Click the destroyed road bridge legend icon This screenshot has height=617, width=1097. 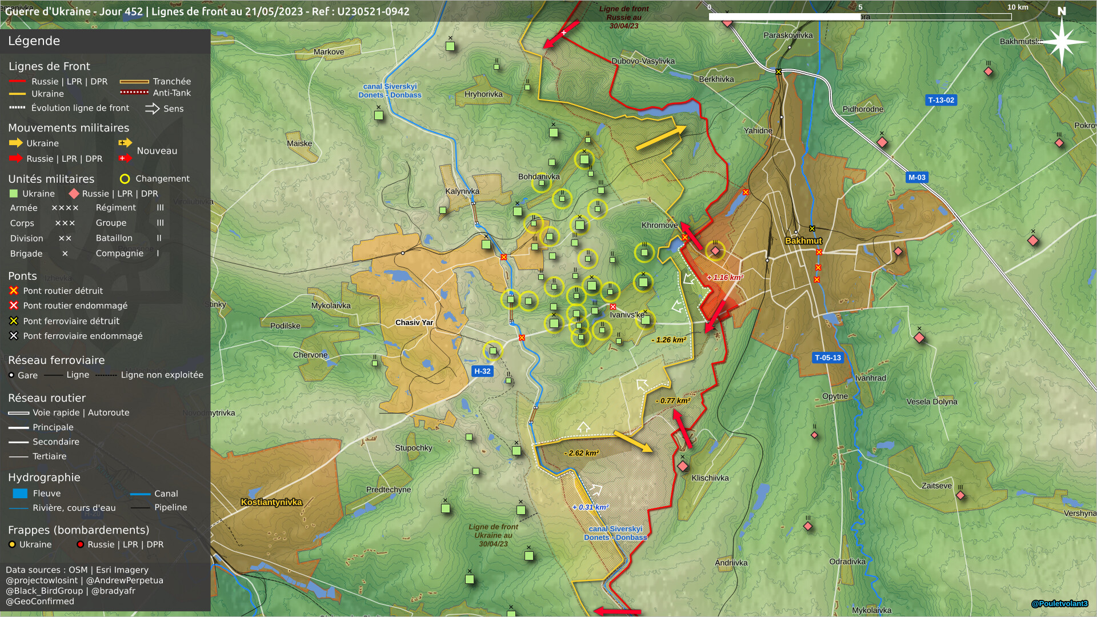pyautogui.click(x=14, y=291)
